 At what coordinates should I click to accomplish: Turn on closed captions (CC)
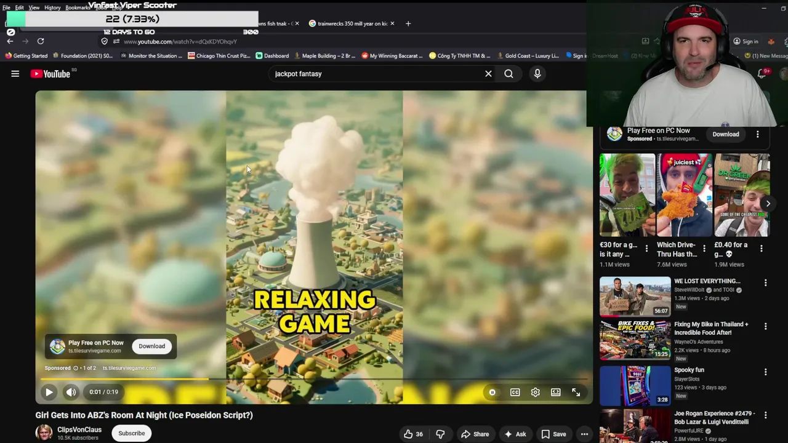click(x=515, y=392)
